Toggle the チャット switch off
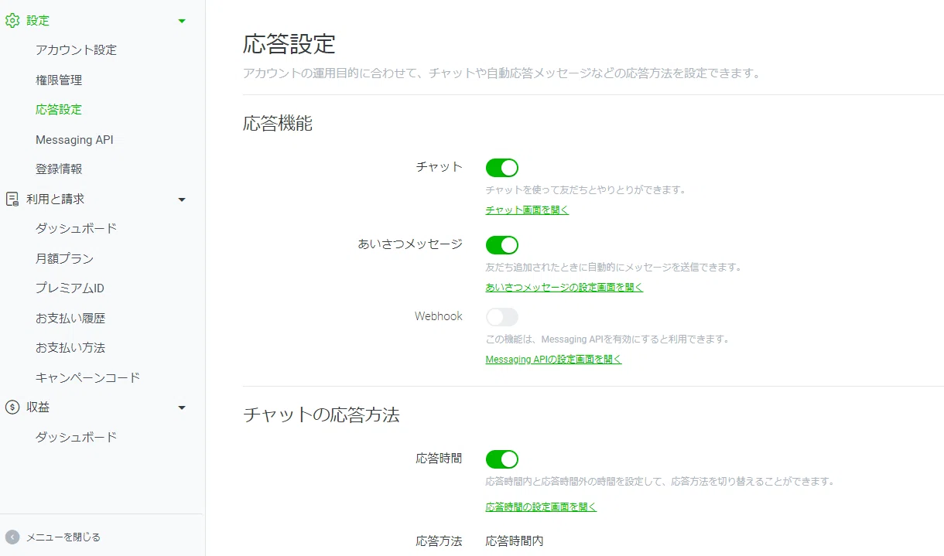Screen dimensions: 944x556 502,168
